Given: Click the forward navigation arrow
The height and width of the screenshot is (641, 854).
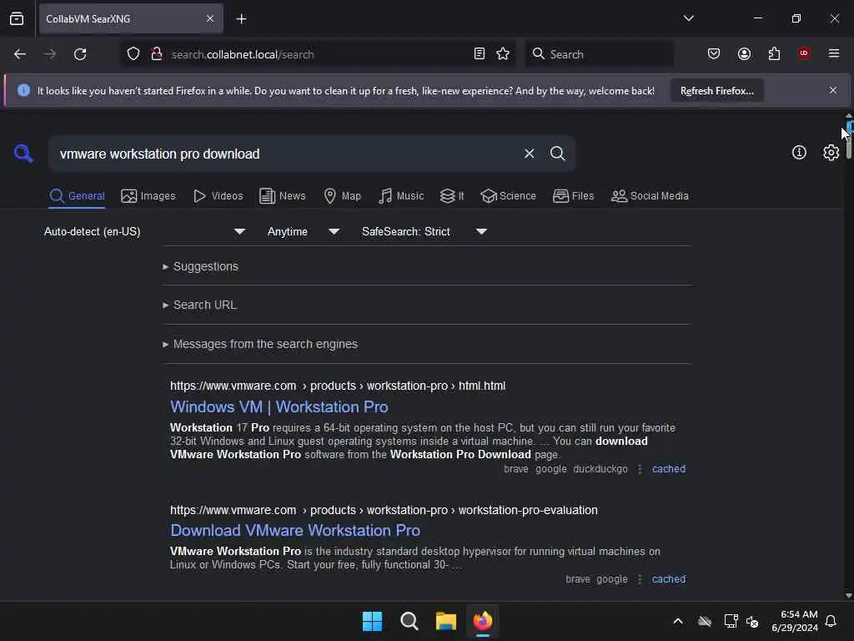Looking at the screenshot, I should tap(50, 54).
